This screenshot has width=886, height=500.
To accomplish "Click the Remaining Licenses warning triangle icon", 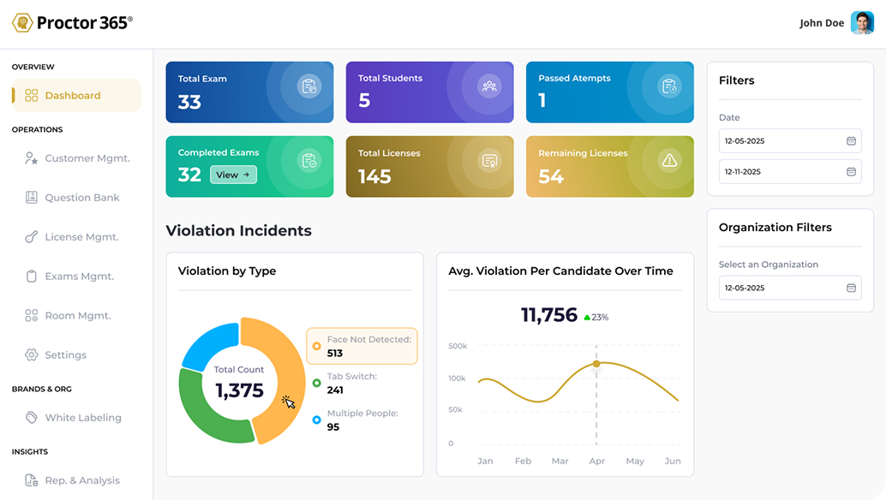I will tap(669, 161).
